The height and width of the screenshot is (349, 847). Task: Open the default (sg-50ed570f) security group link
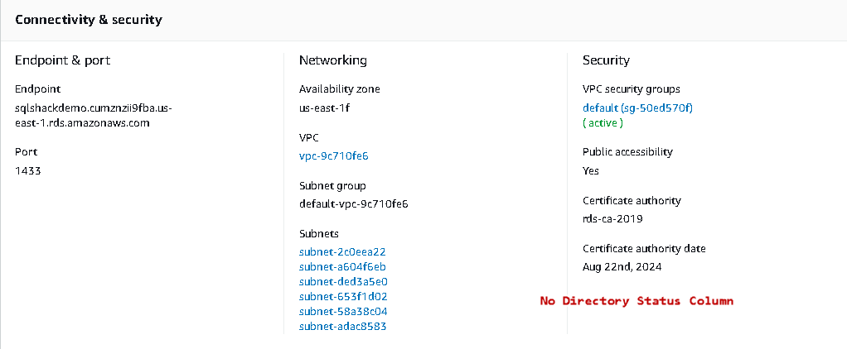point(637,108)
